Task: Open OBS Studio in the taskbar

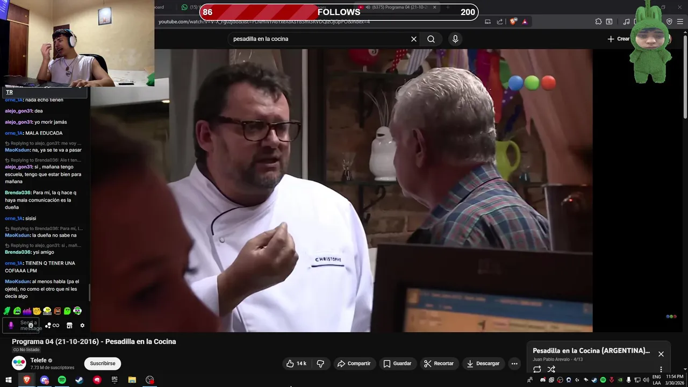Action: pyautogui.click(x=150, y=380)
